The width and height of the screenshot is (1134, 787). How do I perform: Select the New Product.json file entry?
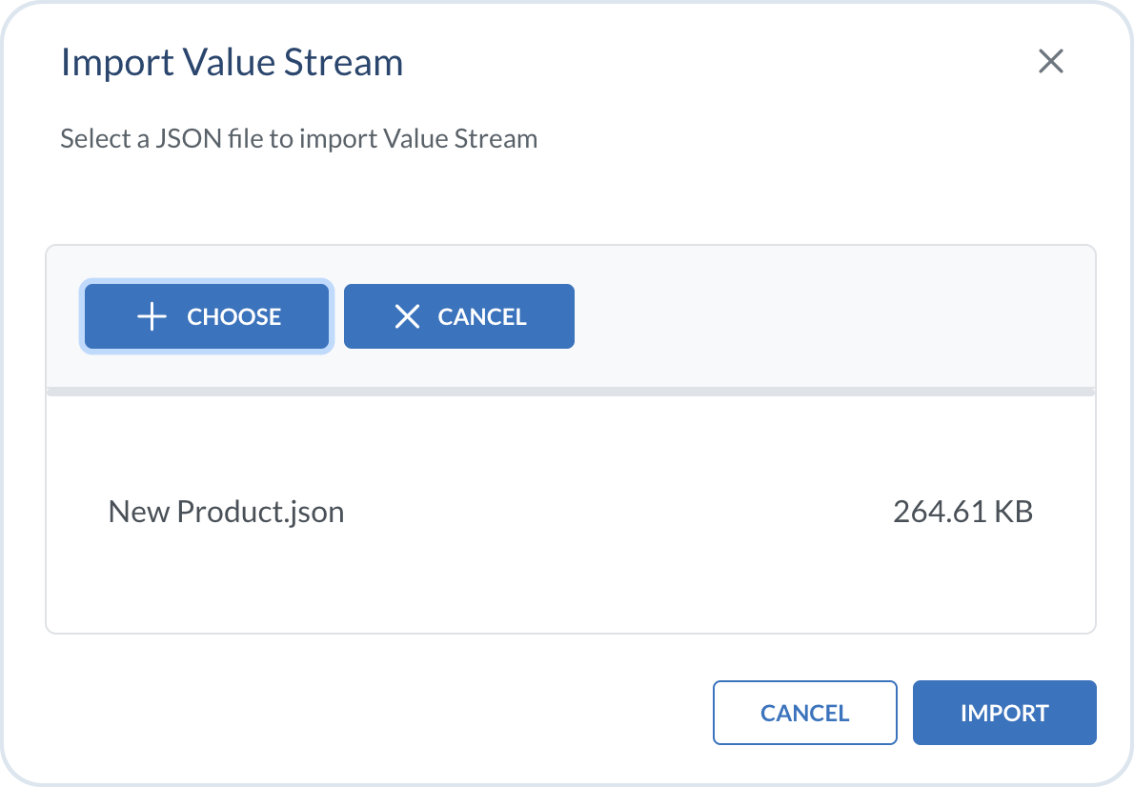point(226,513)
